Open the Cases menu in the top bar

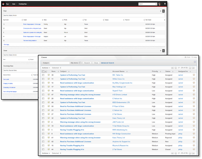(14, 4)
